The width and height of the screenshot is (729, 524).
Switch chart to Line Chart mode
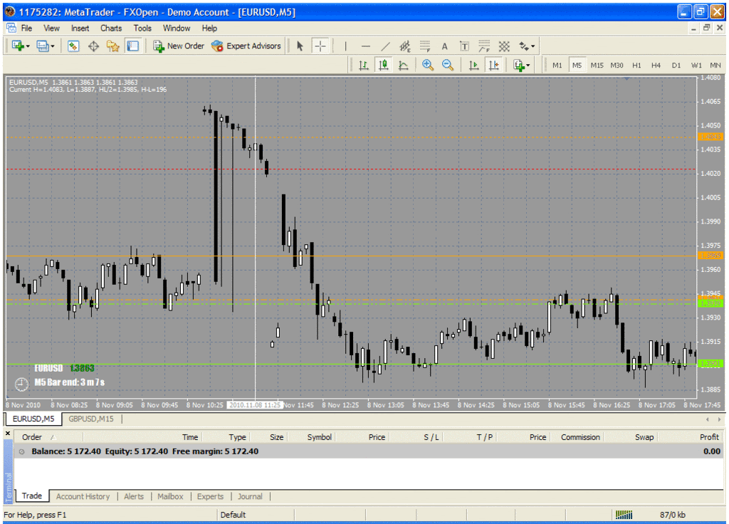[x=404, y=65]
